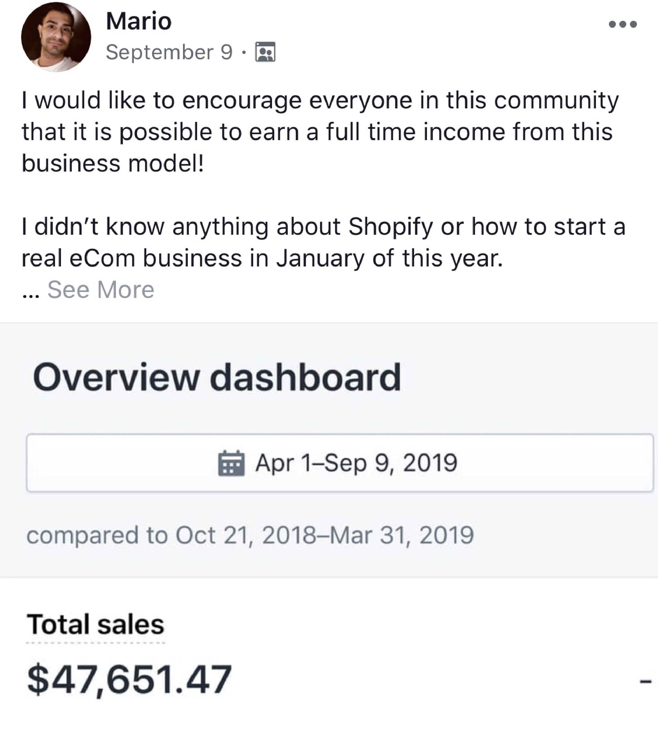The image size is (658, 739).
Task: Click the dot separator after September 9
Action: point(244,53)
